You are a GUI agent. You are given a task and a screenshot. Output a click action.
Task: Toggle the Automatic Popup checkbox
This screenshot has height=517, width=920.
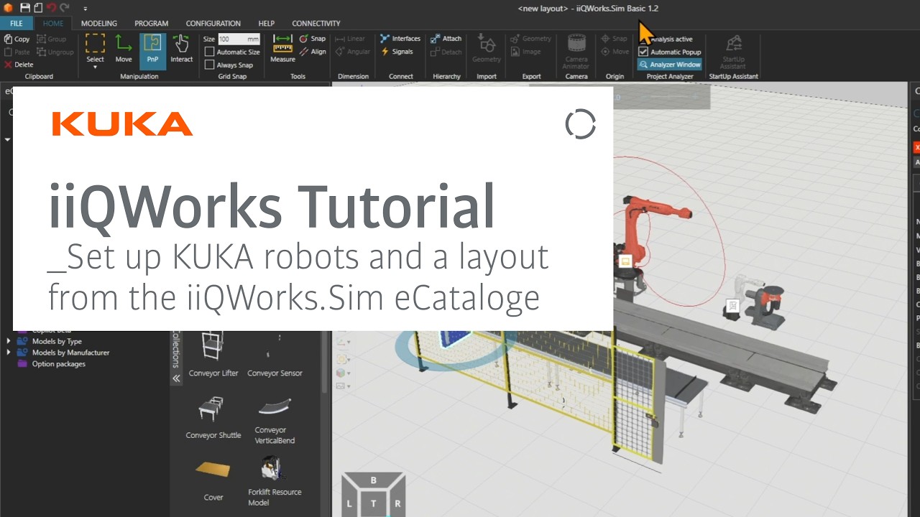(x=643, y=52)
